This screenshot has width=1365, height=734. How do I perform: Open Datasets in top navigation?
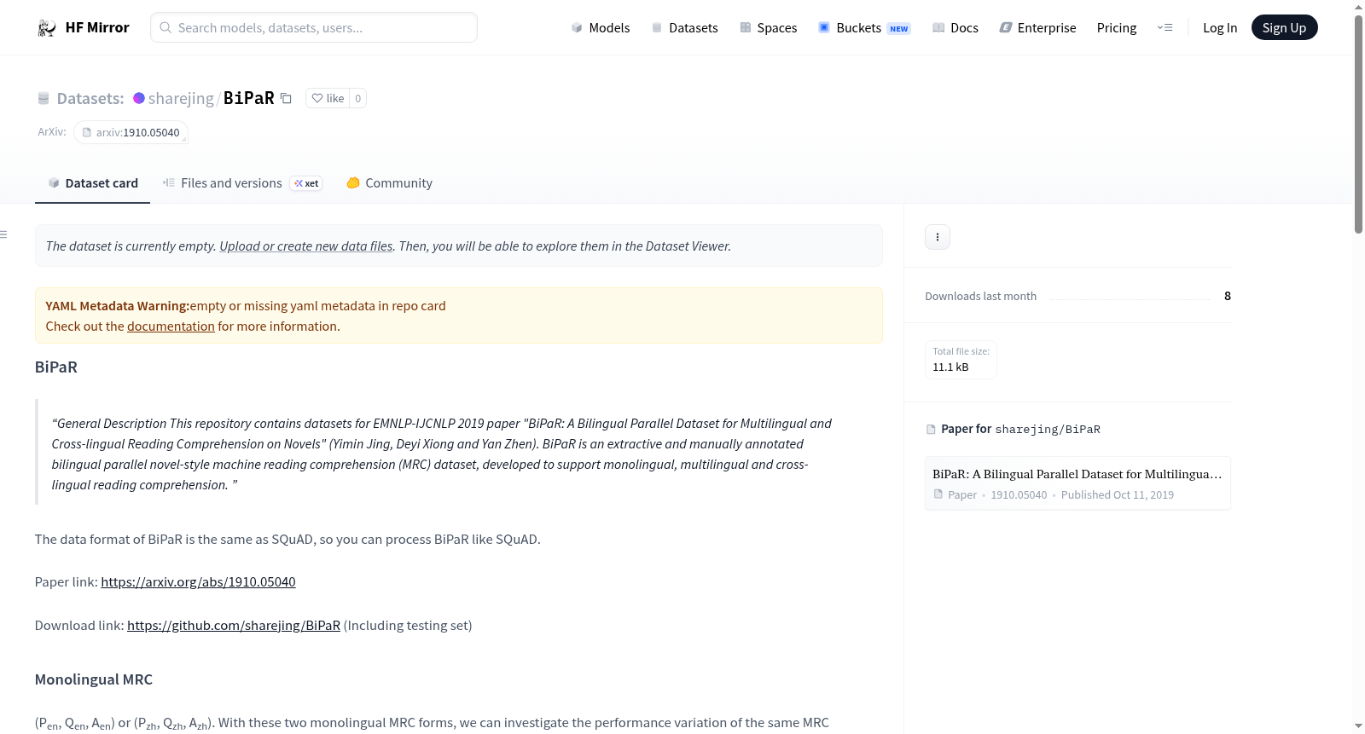(x=685, y=28)
